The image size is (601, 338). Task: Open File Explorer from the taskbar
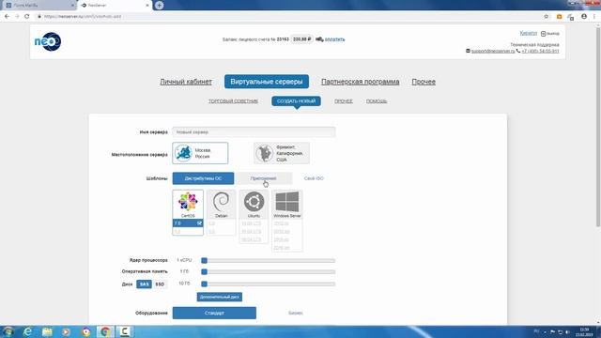click(47, 331)
